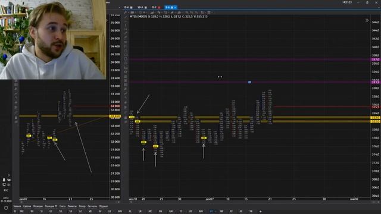381x214 pixels.
Task: Open the Сделки panel tab
Action: pyautogui.click(x=27, y=206)
